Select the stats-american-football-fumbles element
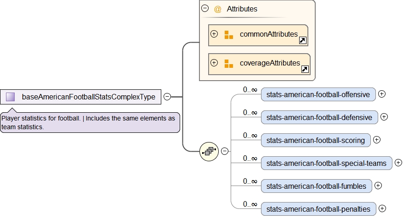The width and height of the screenshot is (403, 219). [x=316, y=186]
